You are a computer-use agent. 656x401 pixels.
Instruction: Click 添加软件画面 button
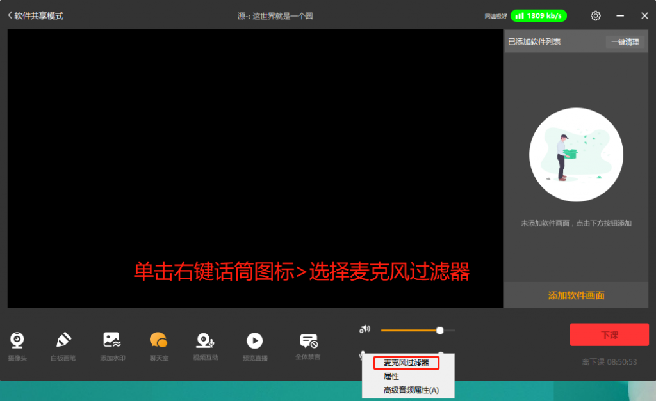pos(576,295)
